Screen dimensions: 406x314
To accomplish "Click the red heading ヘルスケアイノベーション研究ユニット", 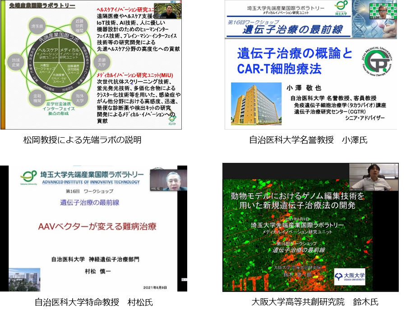I will tap(125, 9).
